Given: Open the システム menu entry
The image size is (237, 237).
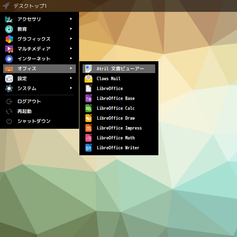Looking at the screenshot, I should pos(39,88).
